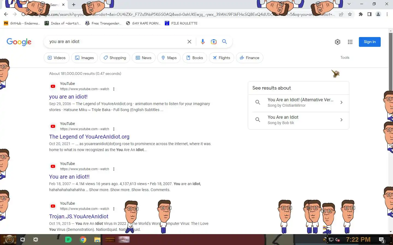
Task: Open options for 'you are an idiot!' result
Action: pos(114,89)
